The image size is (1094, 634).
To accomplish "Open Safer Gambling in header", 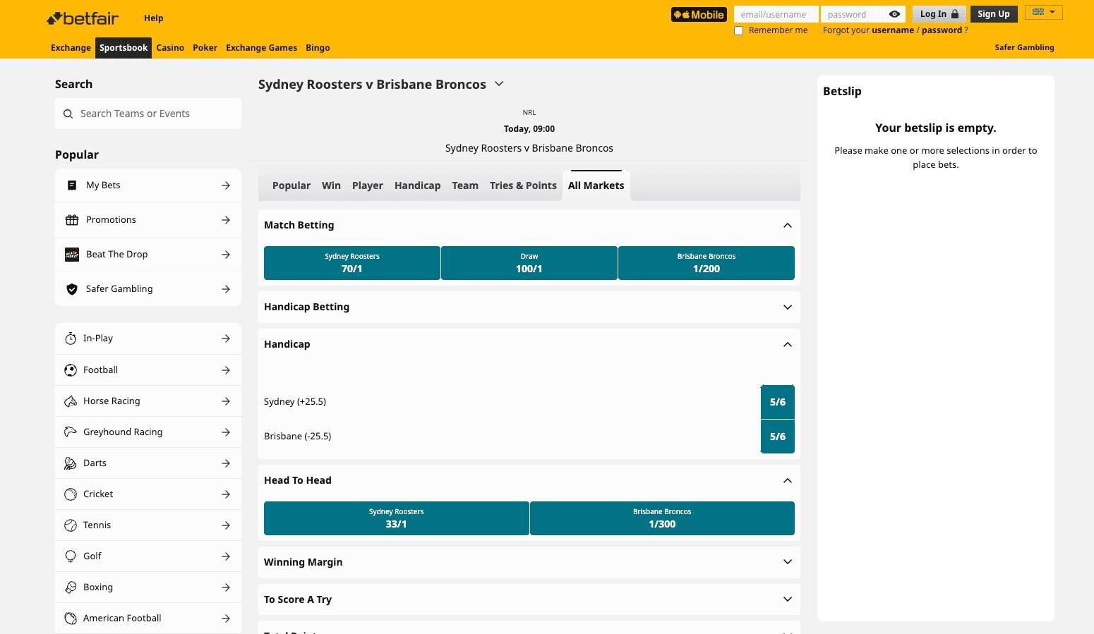I will pos(1024,47).
